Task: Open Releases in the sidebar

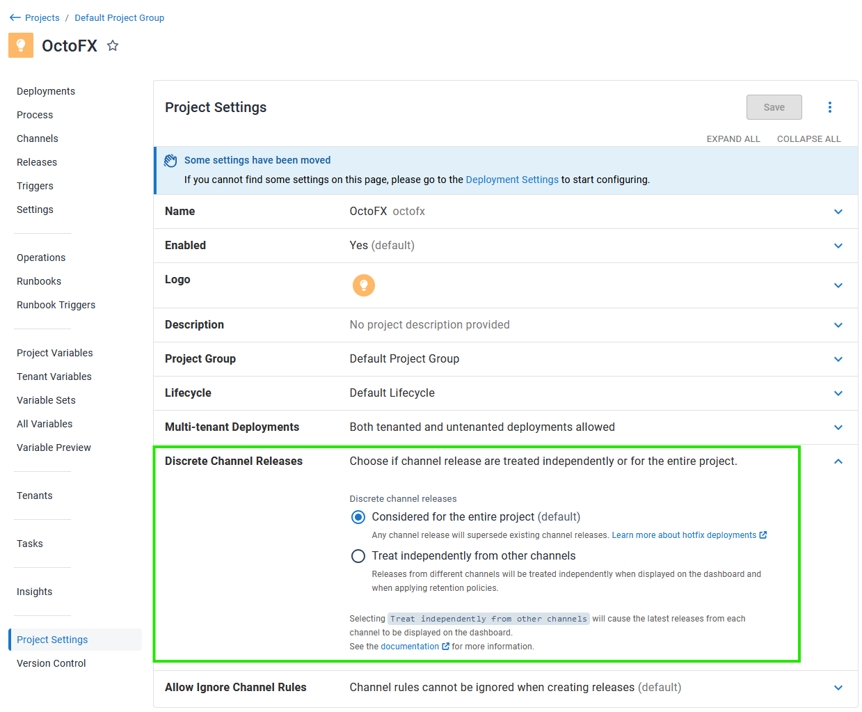Action: (37, 162)
